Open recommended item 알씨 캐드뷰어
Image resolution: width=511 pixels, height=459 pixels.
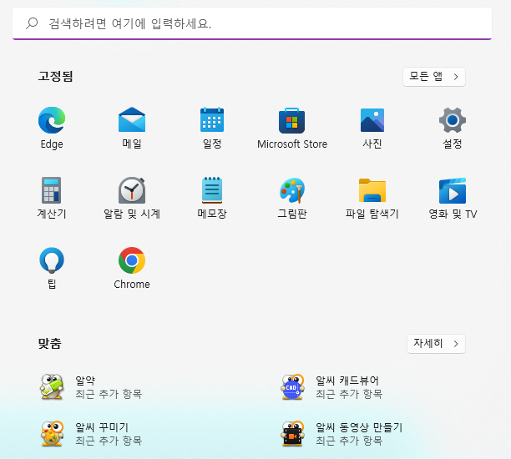[331, 387]
